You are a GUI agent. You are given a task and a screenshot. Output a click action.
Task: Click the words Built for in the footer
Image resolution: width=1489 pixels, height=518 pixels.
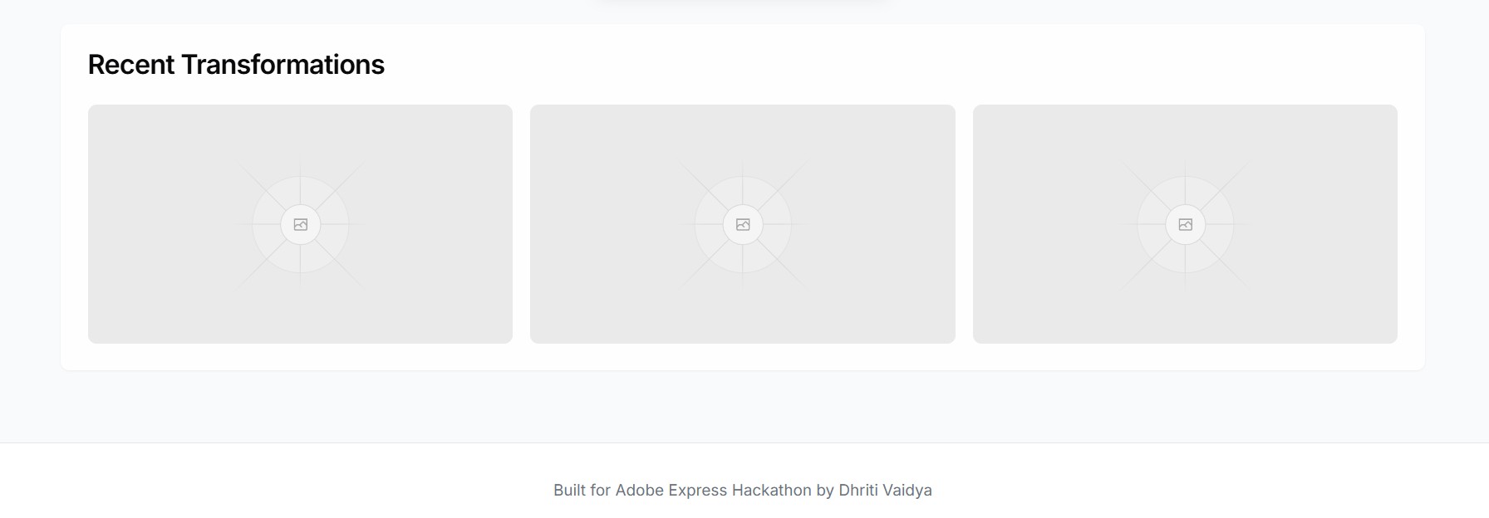[x=582, y=490]
